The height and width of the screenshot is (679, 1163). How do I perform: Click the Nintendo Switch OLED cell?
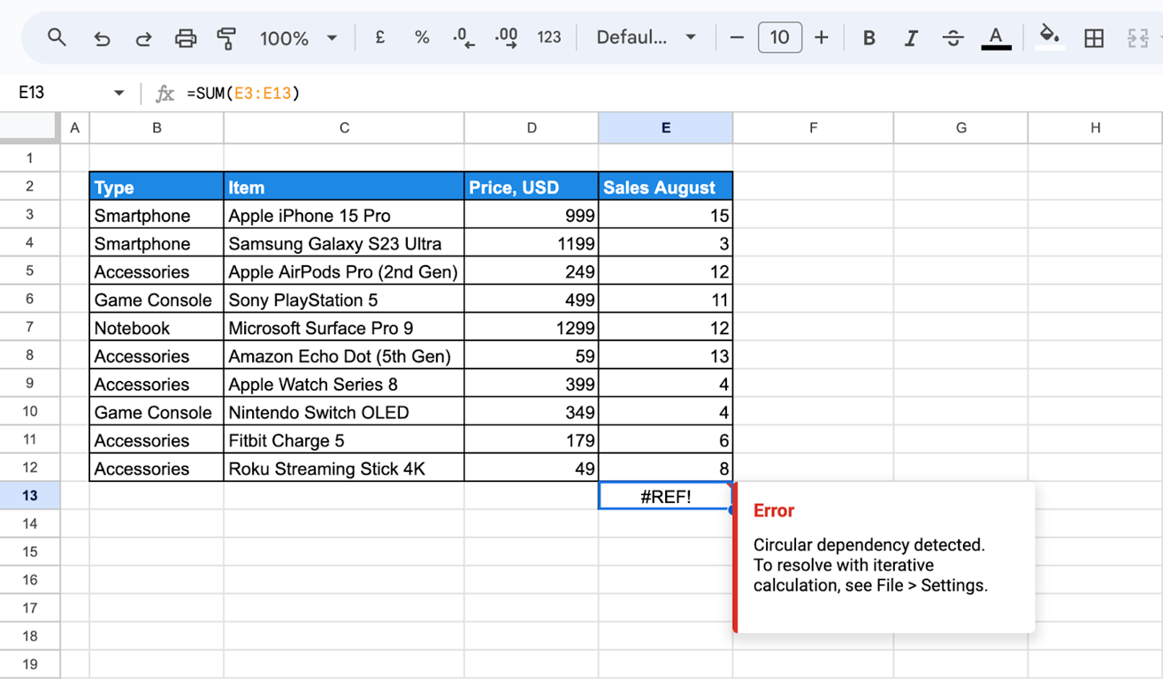pos(344,413)
